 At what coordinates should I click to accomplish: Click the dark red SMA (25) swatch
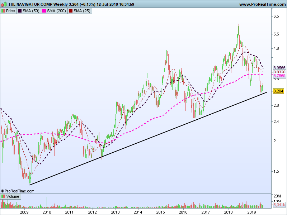pyautogui.click(x=70, y=11)
